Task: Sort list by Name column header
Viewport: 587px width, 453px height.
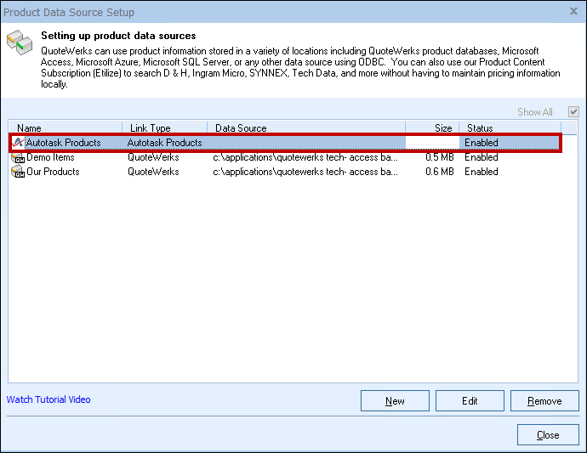Action: [x=66, y=128]
